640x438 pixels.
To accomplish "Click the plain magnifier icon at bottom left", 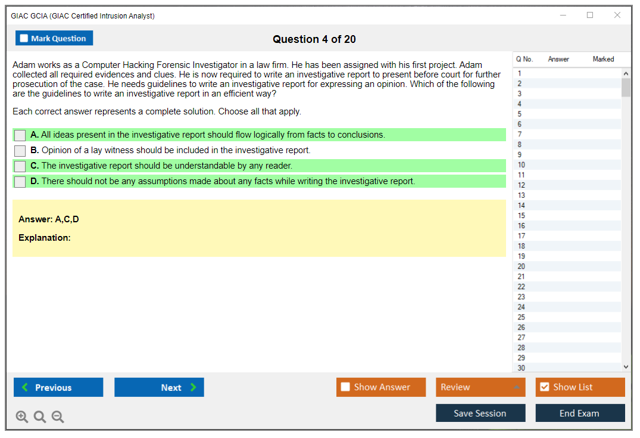I will pos(40,417).
